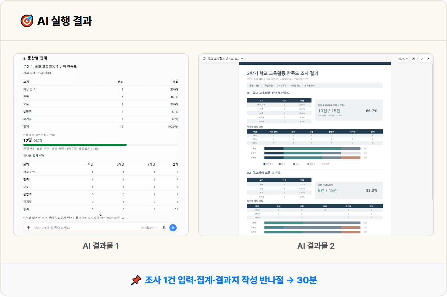
Task: Click the AI 결과물 1 caption
Action: click(x=101, y=246)
